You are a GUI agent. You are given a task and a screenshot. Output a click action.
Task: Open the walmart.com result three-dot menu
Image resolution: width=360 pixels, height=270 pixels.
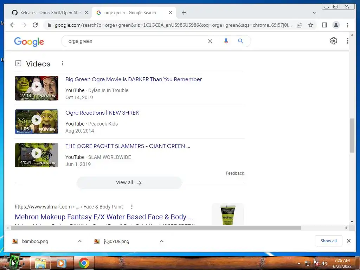[x=132, y=207]
